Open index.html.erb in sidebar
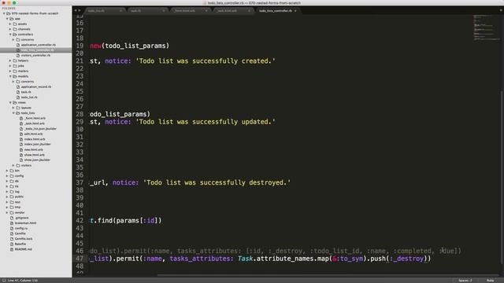 (x=35, y=139)
